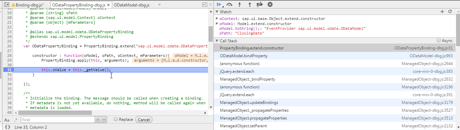
Task: Select ManagedObject.setParent stack frame
Action: [335, 126]
